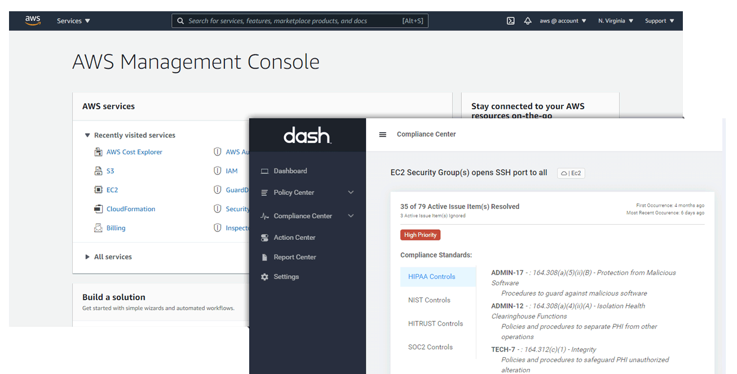737x374 pixels.
Task: Click the search magnifier icon in the AWS search bar
Action: [180, 21]
